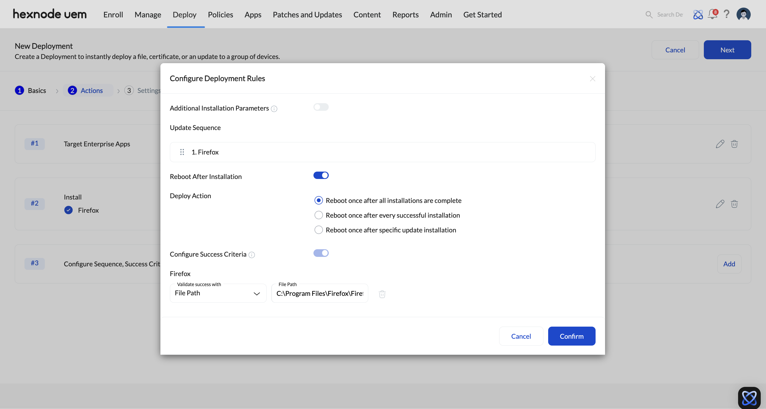Click Cancel in the dialog footer
Screen dimensions: 766x409
[521, 336]
